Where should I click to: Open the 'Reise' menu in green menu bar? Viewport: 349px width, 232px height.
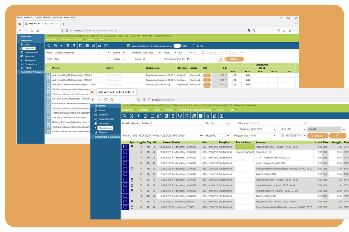point(157,110)
